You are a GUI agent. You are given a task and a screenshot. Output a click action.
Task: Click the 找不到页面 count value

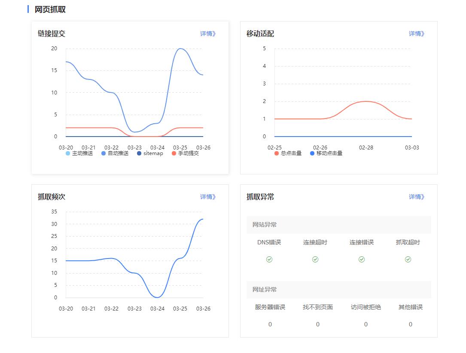(318, 324)
